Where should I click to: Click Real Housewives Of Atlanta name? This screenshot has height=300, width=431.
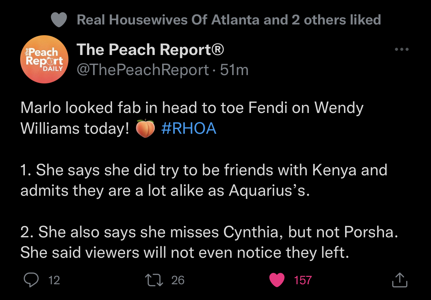click(169, 20)
